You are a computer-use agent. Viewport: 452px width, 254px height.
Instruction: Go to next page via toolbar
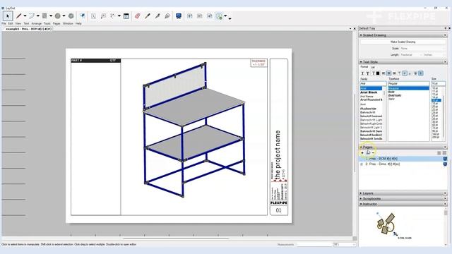(x=210, y=16)
